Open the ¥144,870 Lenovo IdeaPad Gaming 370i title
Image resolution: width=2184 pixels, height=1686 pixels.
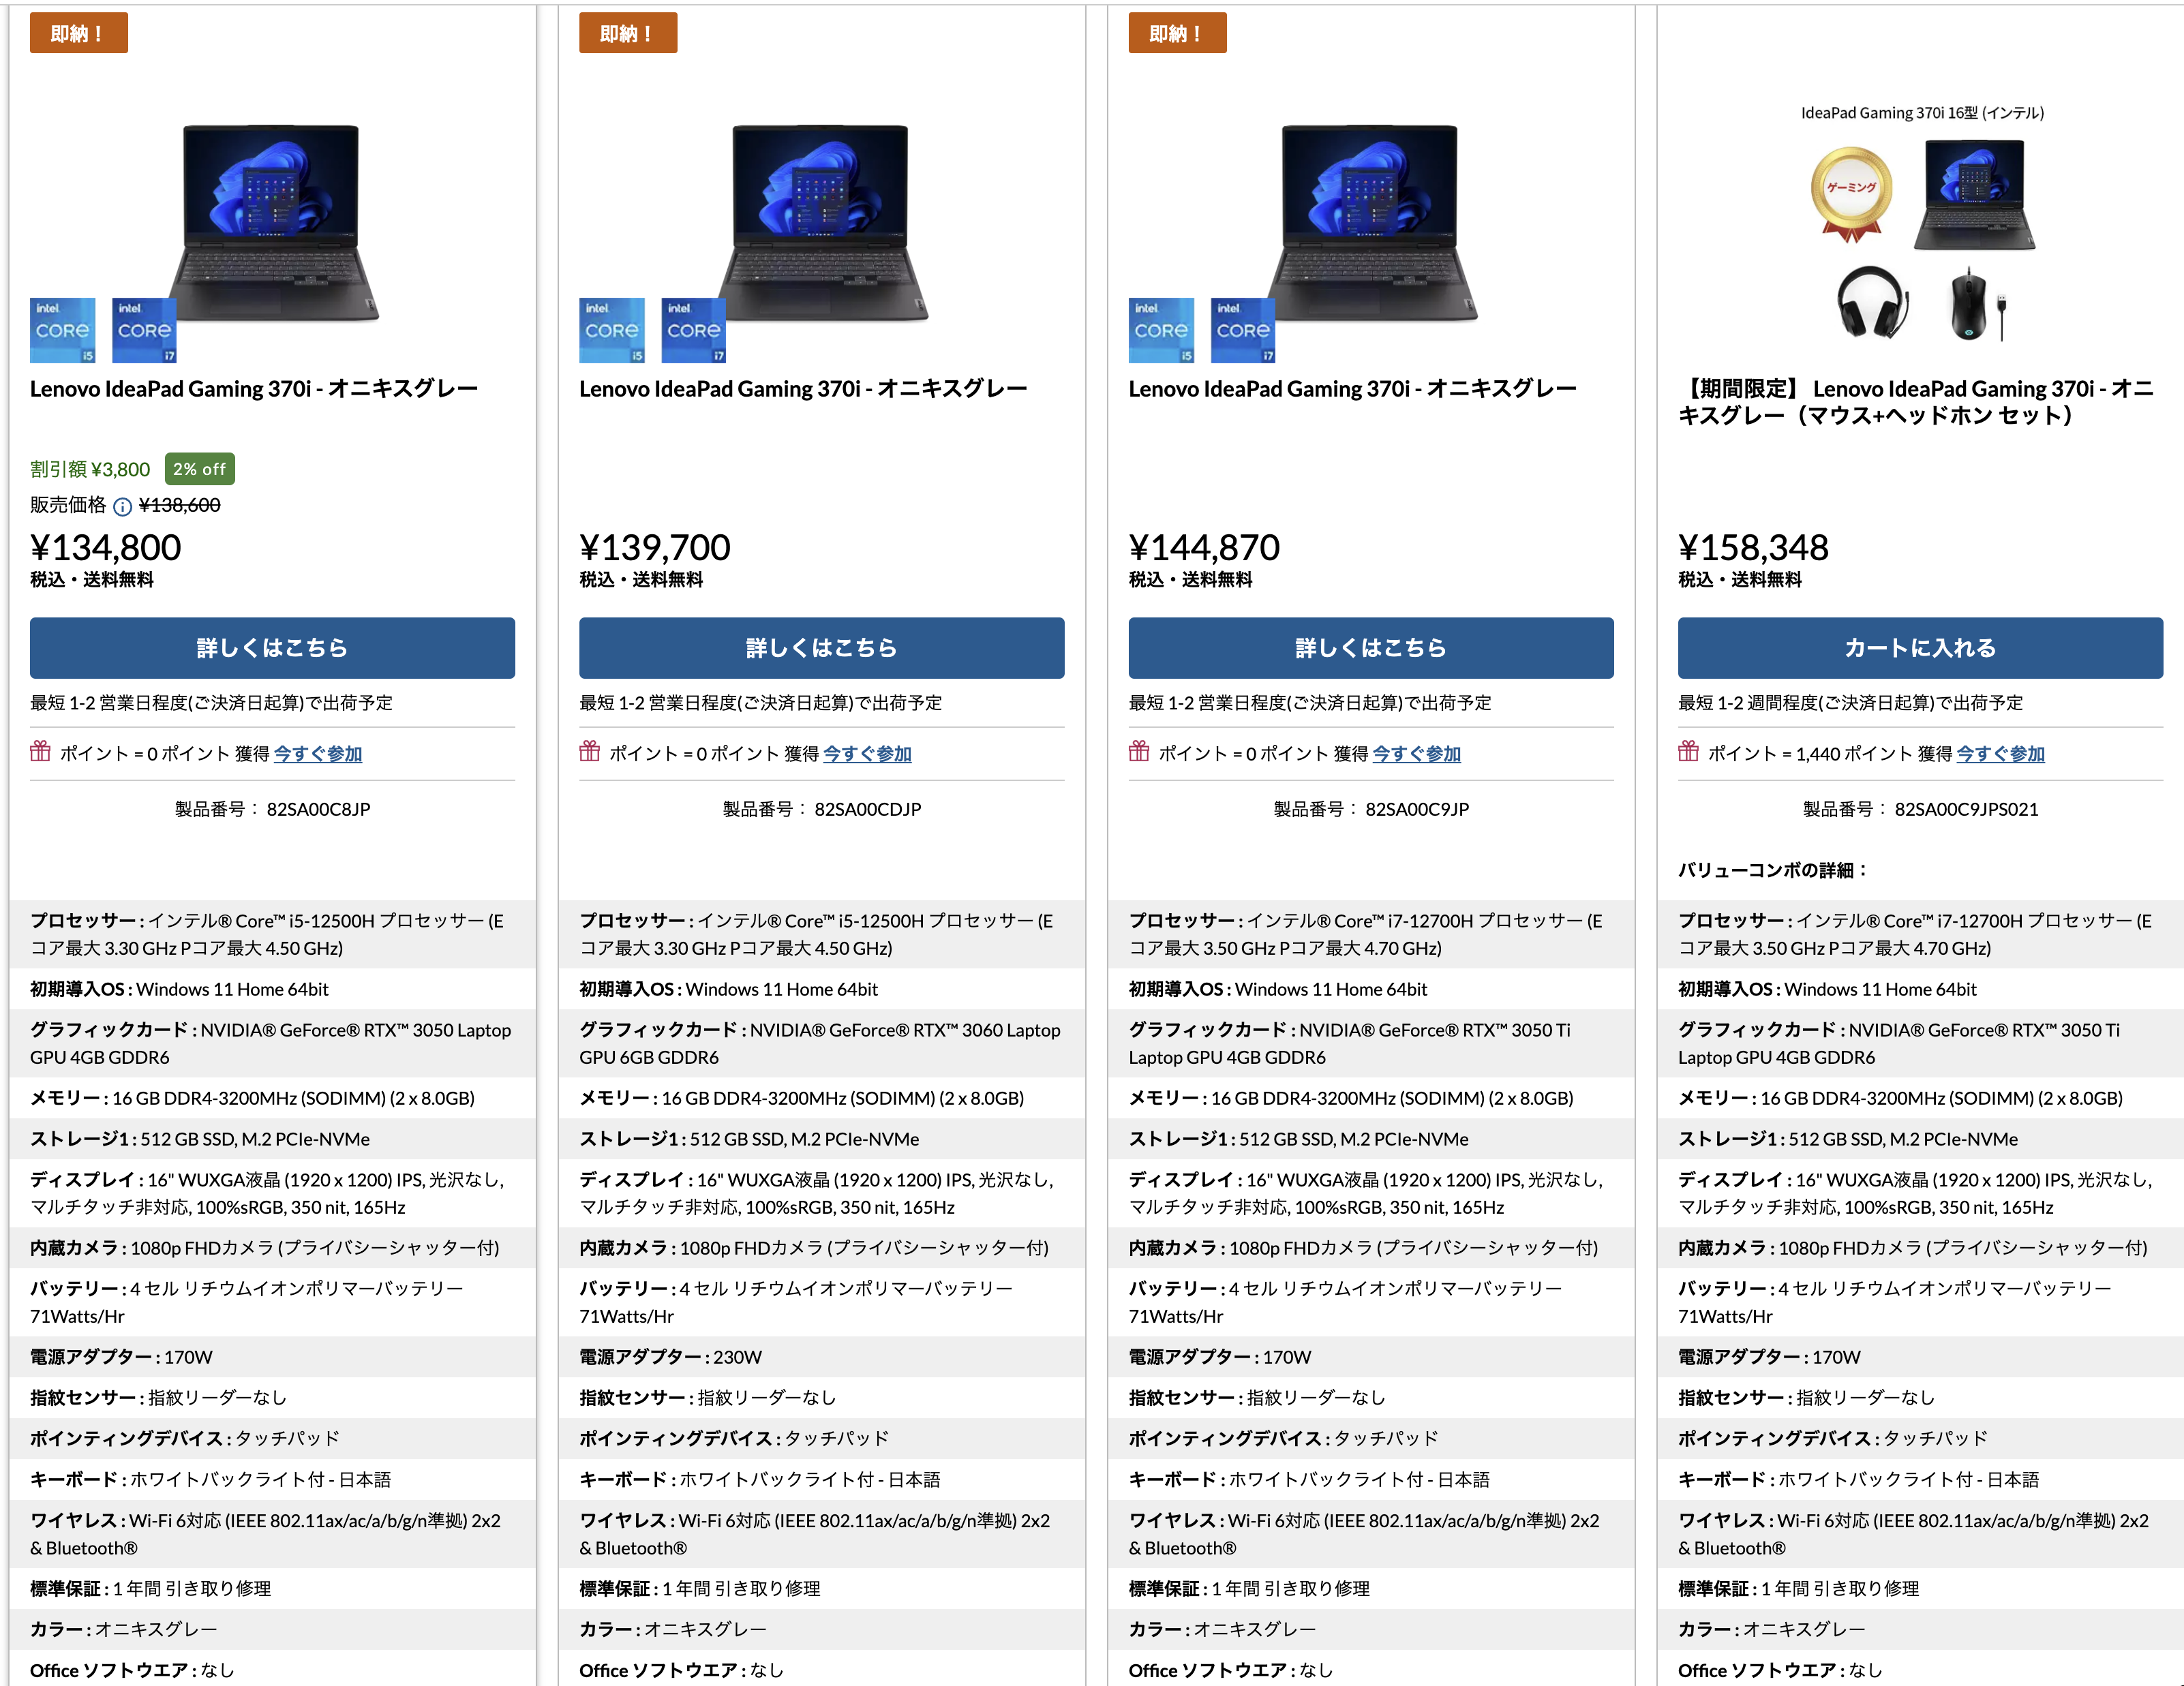pyautogui.click(x=1352, y=389)
